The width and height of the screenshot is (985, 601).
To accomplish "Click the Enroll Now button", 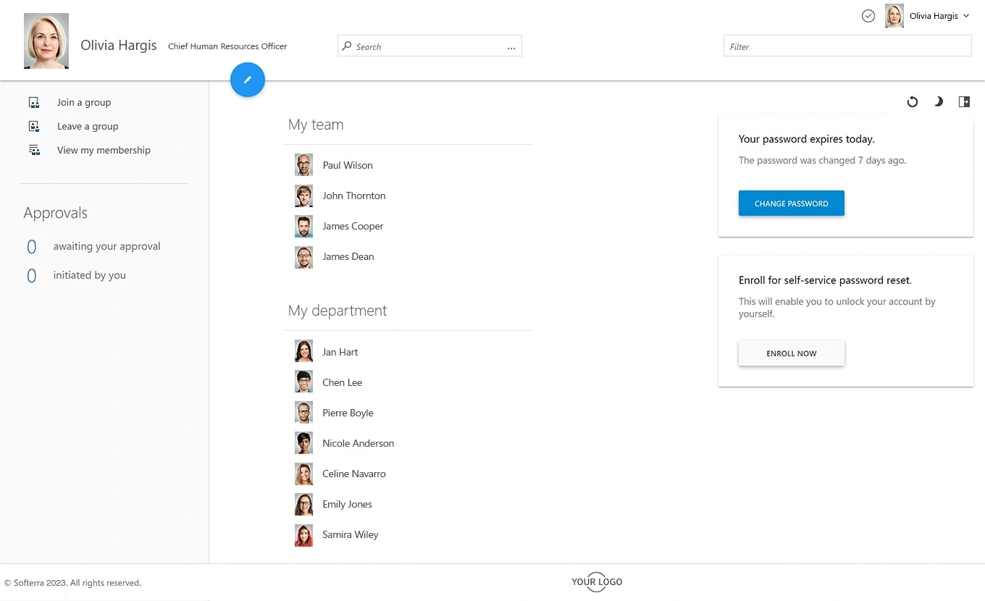I will (791, 353).
